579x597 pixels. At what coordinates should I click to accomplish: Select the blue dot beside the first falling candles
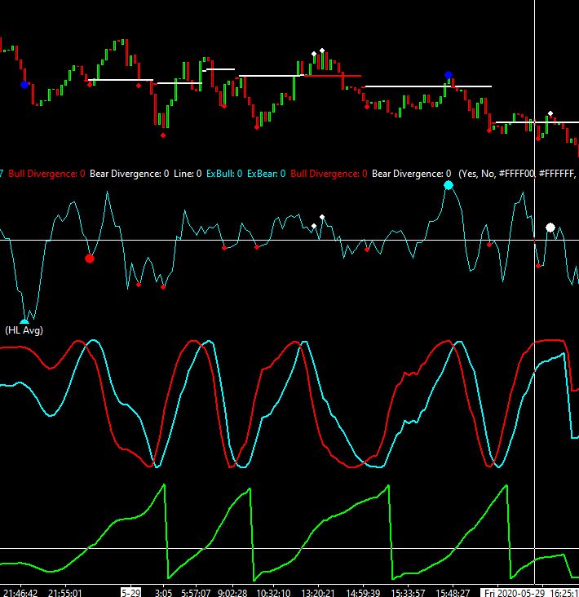(24, 85)
